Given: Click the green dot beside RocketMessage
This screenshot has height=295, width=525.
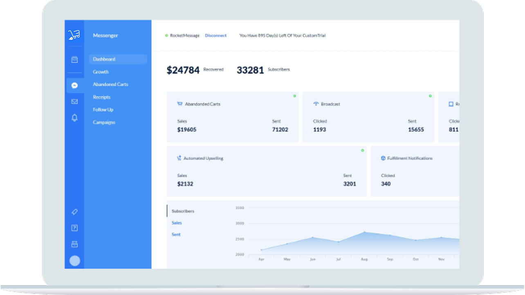Looking at the screenshot, I should [x=166, y=36].
